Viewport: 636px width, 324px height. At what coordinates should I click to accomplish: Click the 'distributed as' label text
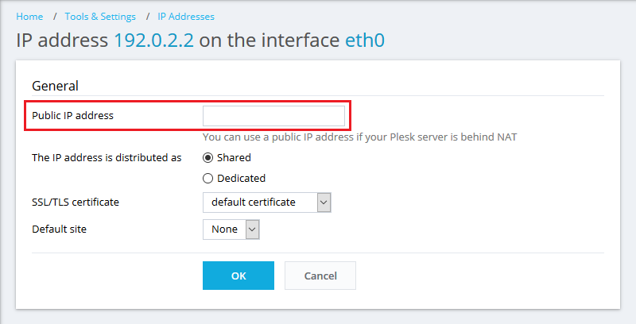pyautogui.click(x=107, y=157)
